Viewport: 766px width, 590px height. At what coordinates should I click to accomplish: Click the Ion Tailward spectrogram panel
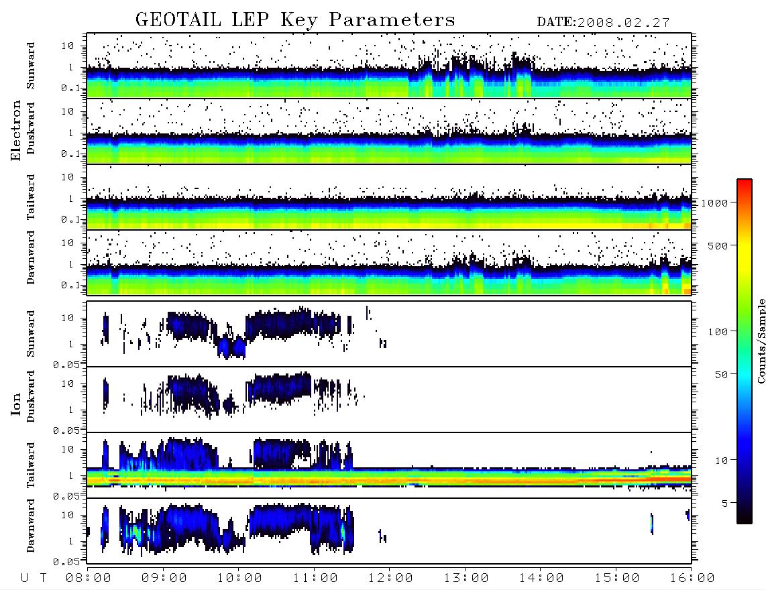389,465
